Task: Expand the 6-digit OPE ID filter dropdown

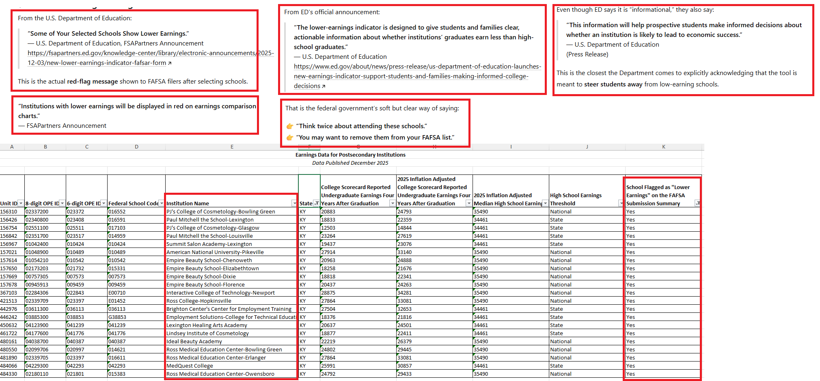Action: 104,203
